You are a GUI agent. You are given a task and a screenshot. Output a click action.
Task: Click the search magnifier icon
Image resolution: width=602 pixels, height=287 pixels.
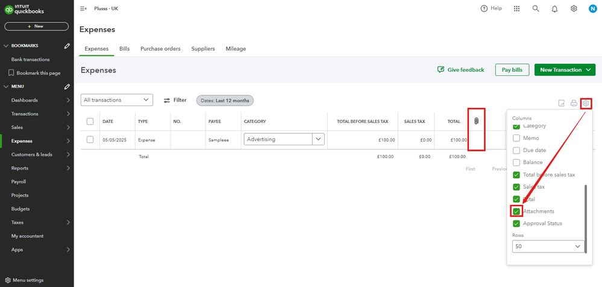click(x=536, y=8)
